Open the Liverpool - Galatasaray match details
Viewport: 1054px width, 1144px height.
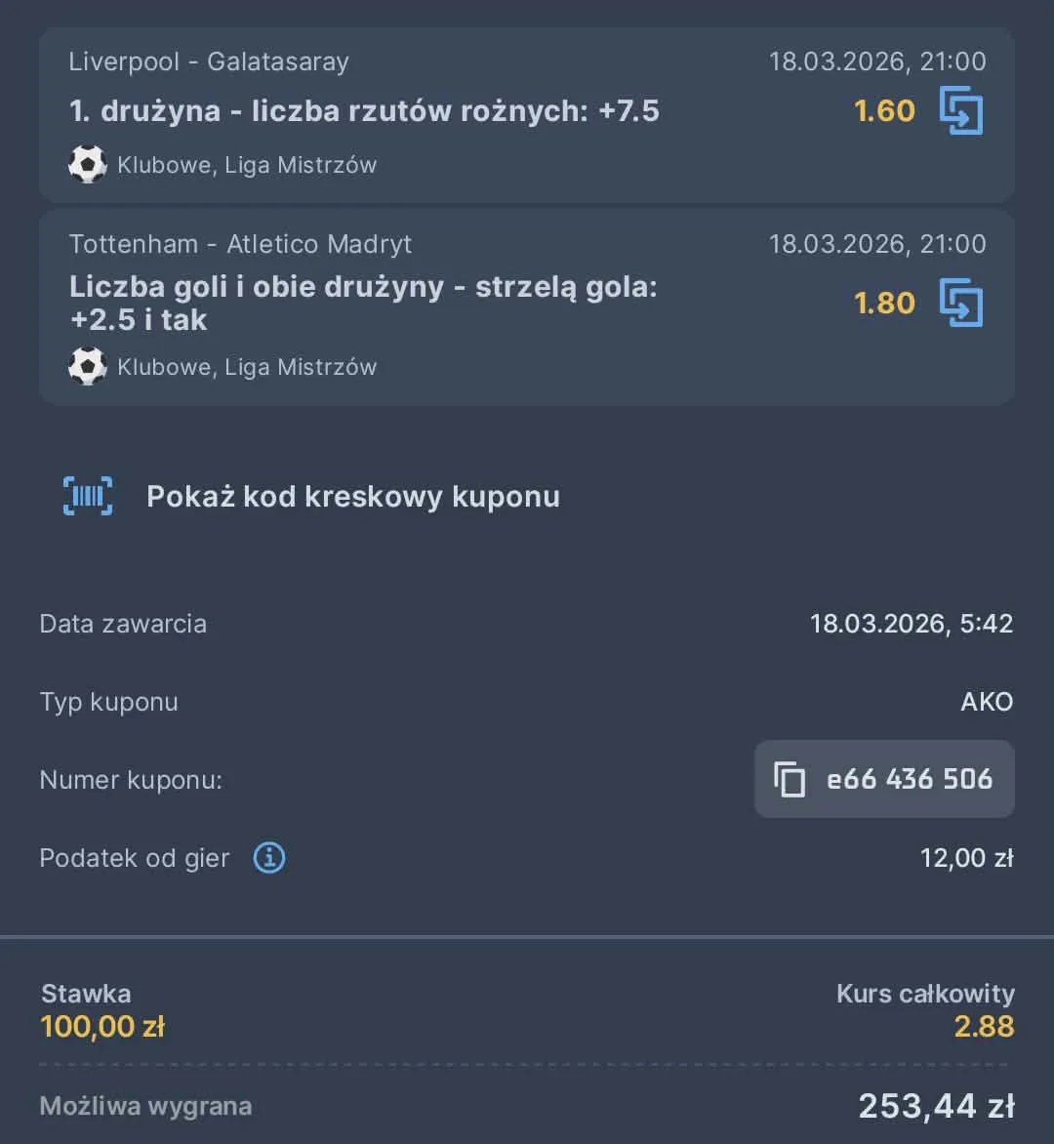coord(209,61)
